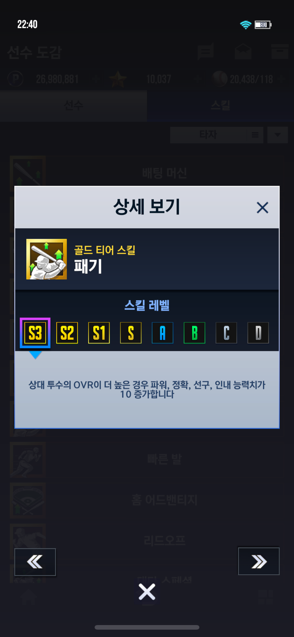
Task: Go to next skill with double-right arrow
Action: pyautogui.click(x=259, y=561)
